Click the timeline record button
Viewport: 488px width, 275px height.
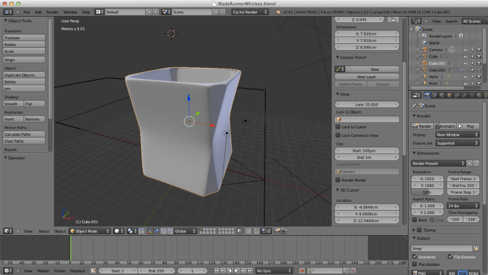[x=303, y=270]
